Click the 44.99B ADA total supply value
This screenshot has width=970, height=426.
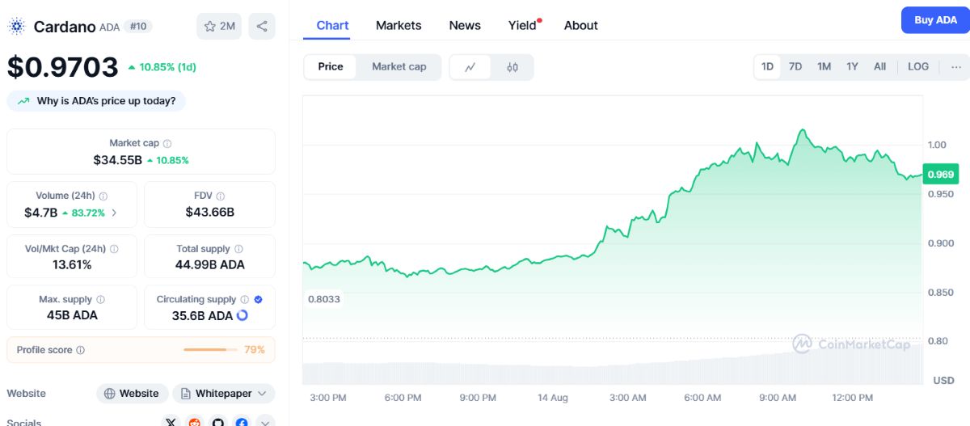click(209, 265)
